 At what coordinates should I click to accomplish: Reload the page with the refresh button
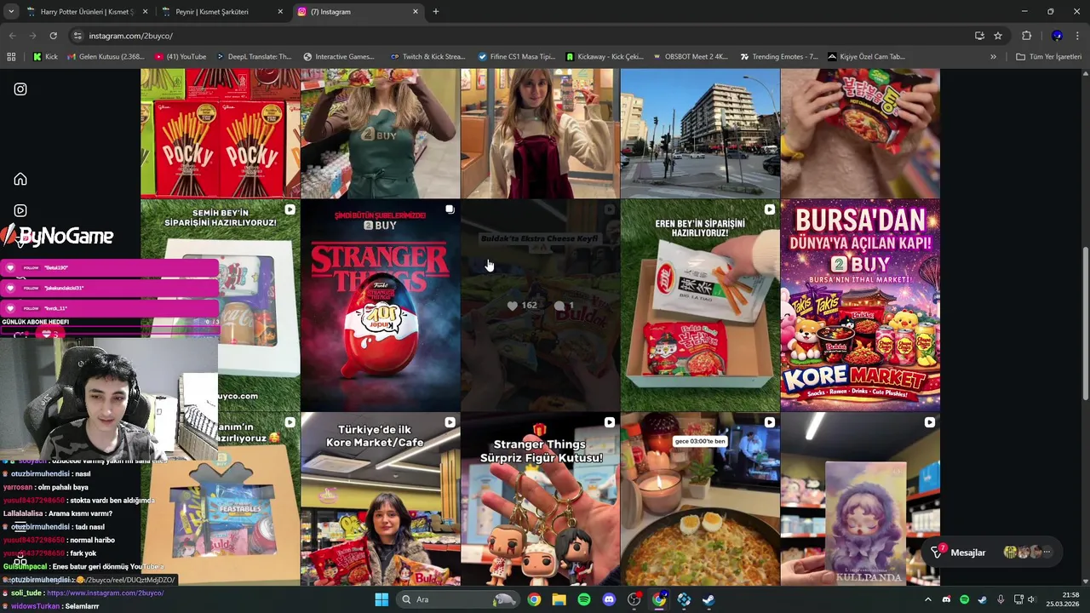click(53, 36)
